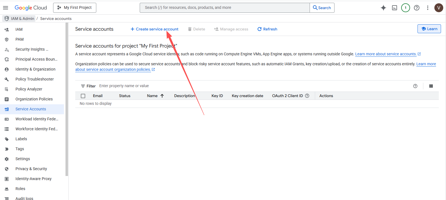The width and height of the screenshot is (446, 200).
Task: Open the main navigation hamburger menu
Action: [x=6, y=8]
